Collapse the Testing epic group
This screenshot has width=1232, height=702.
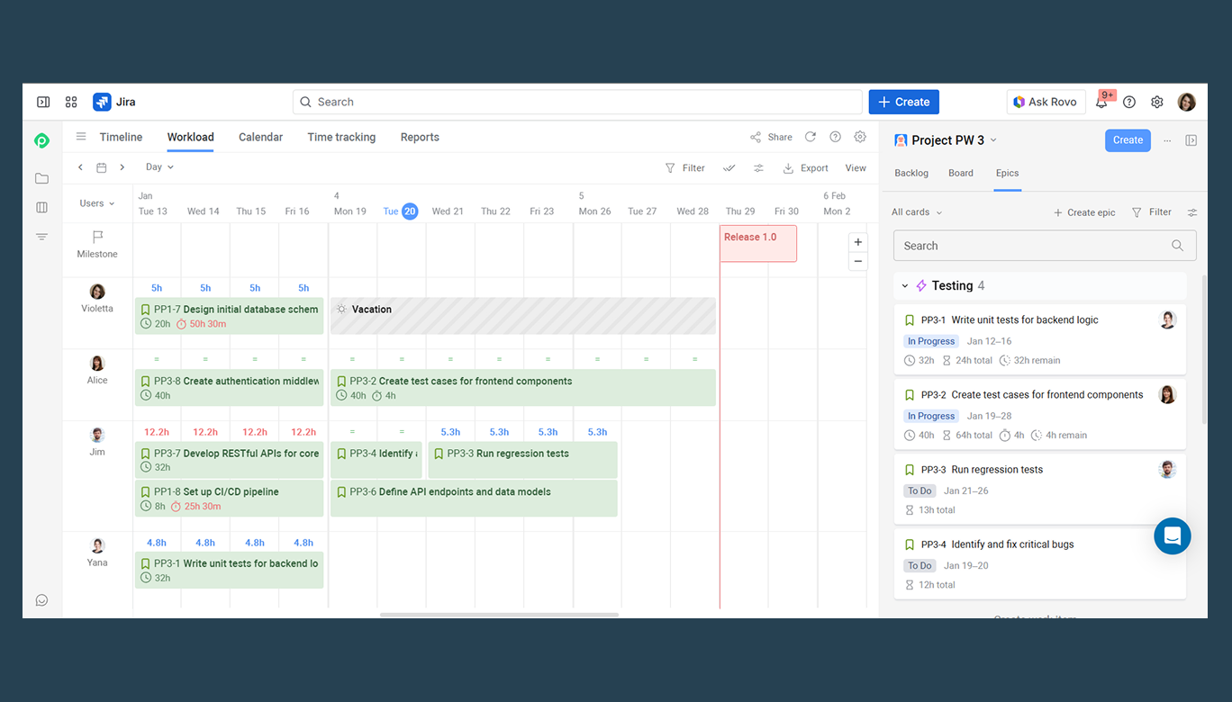click(x=905, y=286)
